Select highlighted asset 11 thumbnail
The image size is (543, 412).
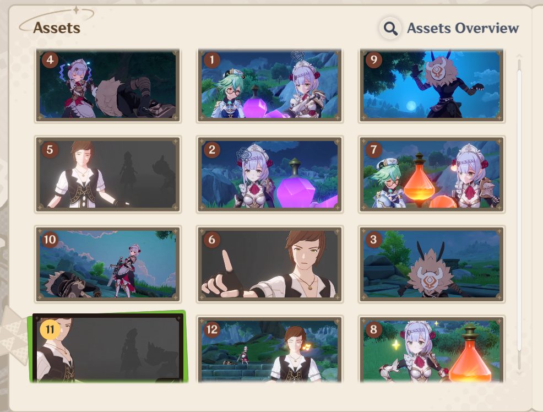coord(108,347)
